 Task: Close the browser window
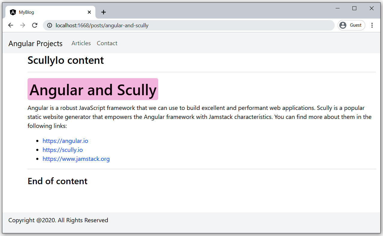click(372, 8)
